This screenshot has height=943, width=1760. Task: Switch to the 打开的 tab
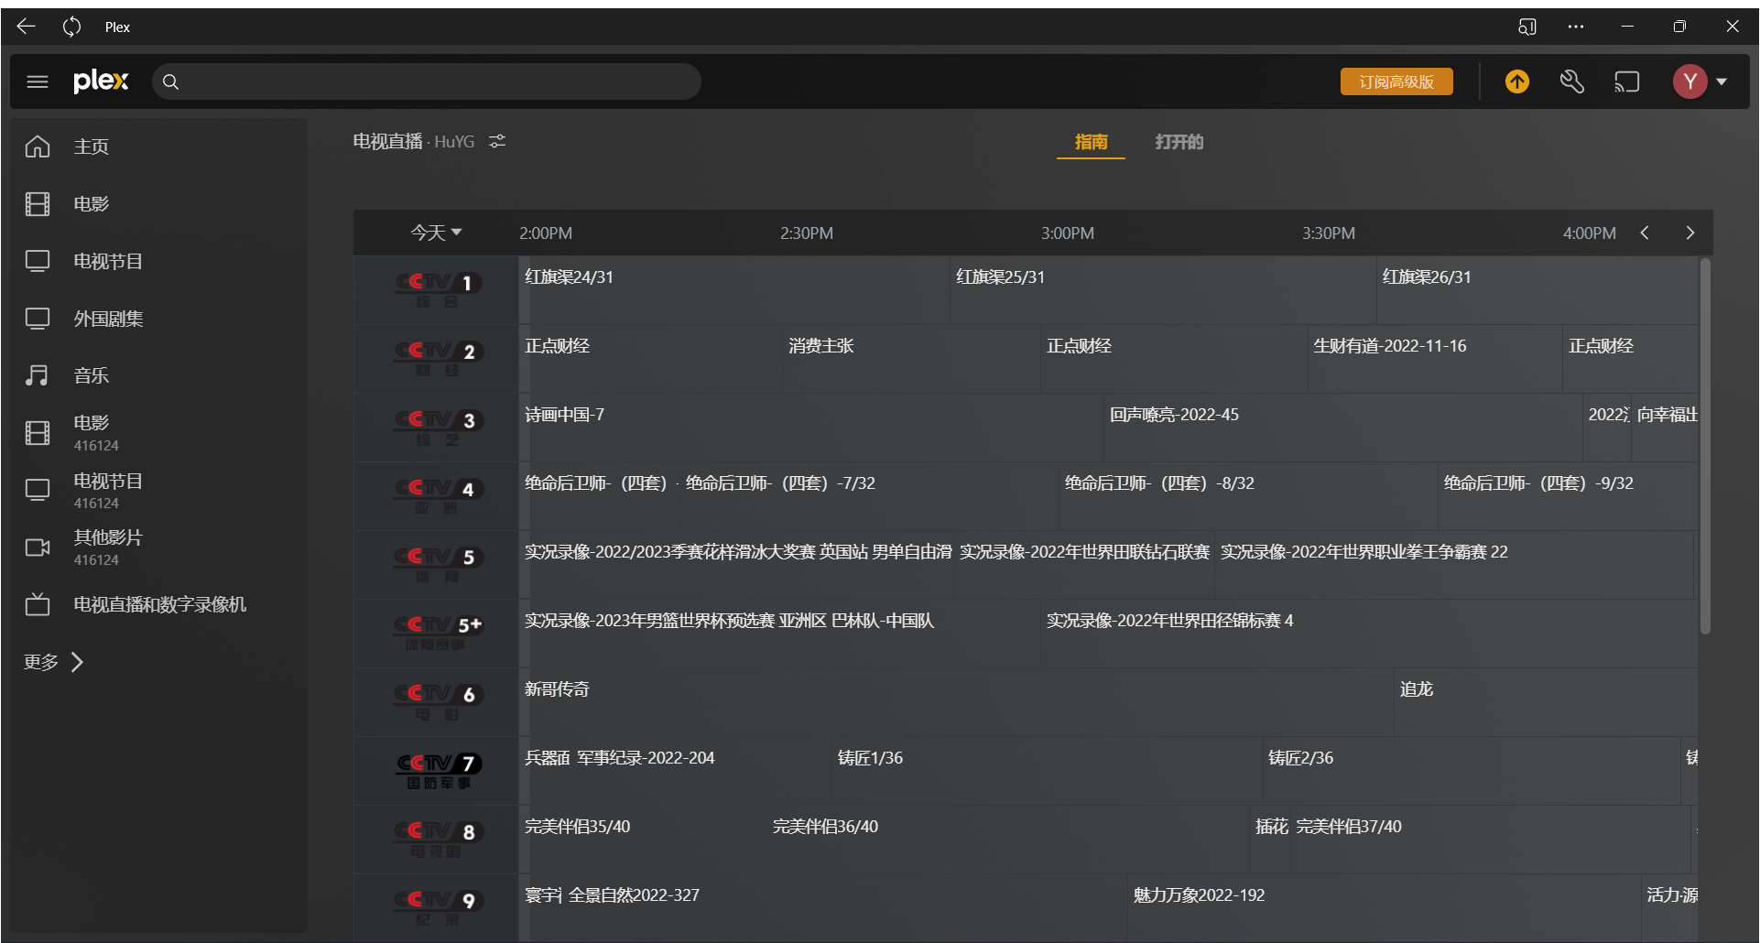click(1179, 142)
